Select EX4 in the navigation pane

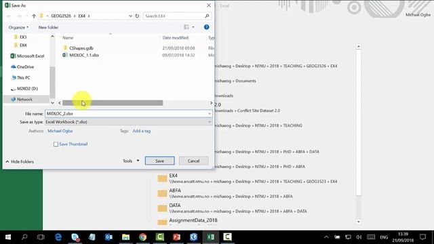tap(23, 45)
